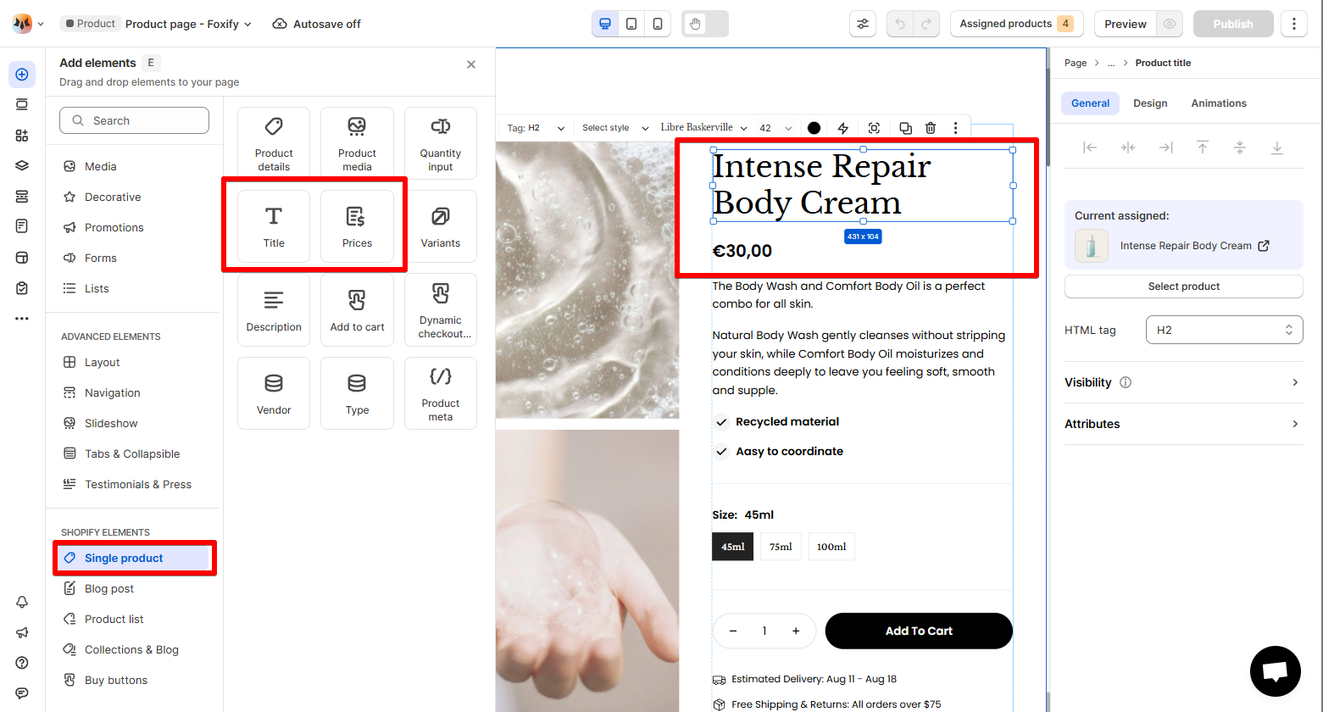Choose the Variants element tile
The image size is (1323, 712).
(x=441, y=225)
